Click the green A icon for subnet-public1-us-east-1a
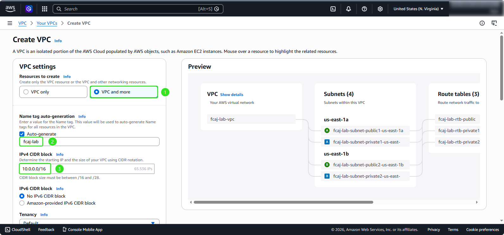The height and width of the screenshot is (235, 504). click(327, 130)
